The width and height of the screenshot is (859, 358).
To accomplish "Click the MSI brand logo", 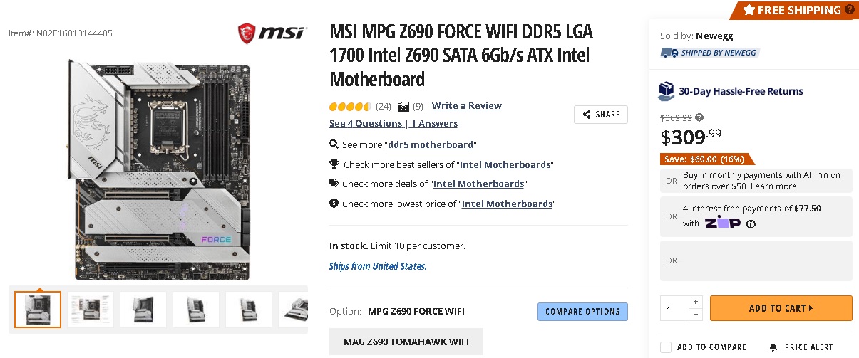I will pyautogui.click(x=272, y=32).
